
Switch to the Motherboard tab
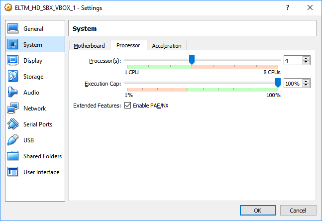coord(90,46)
